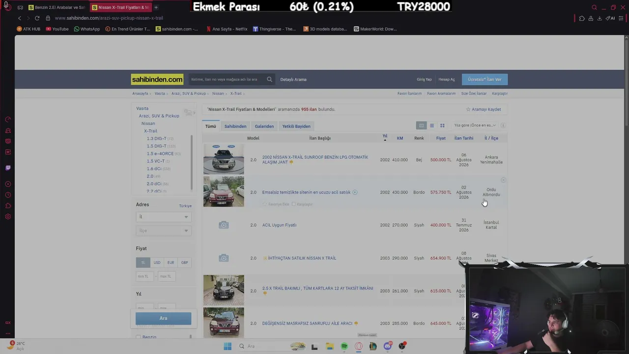Switch to the column list view icon
629x354 pixels.
coord(421,125)
